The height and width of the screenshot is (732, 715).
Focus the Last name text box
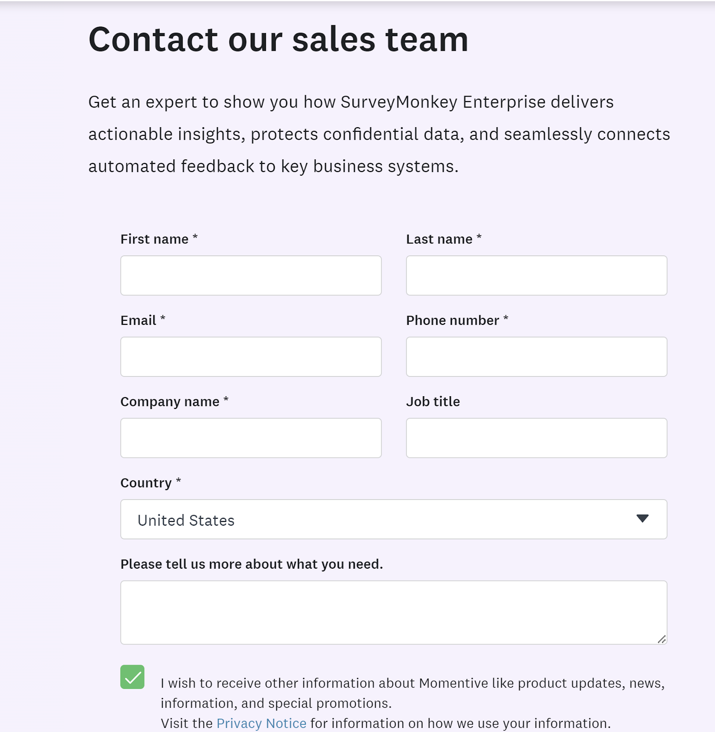tap(536, 275)
